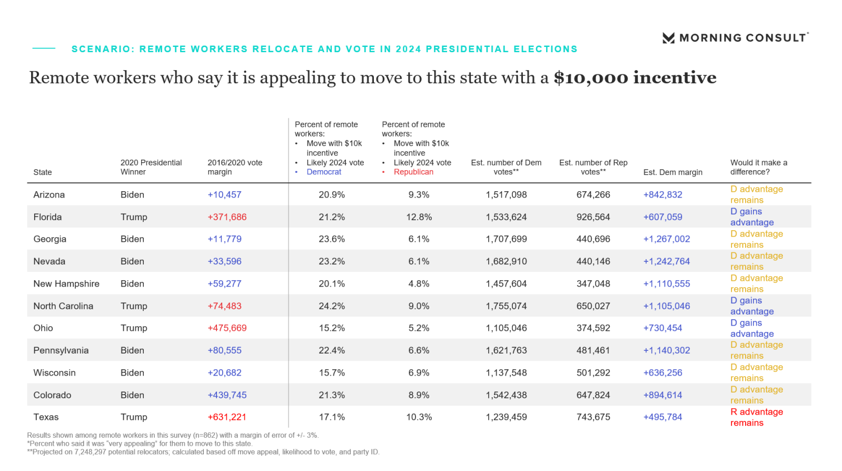Click Nevada's "D advantage remains" text
Image resolution: width=842 pixels, height=471 pixels.
(x=756, y=261)
